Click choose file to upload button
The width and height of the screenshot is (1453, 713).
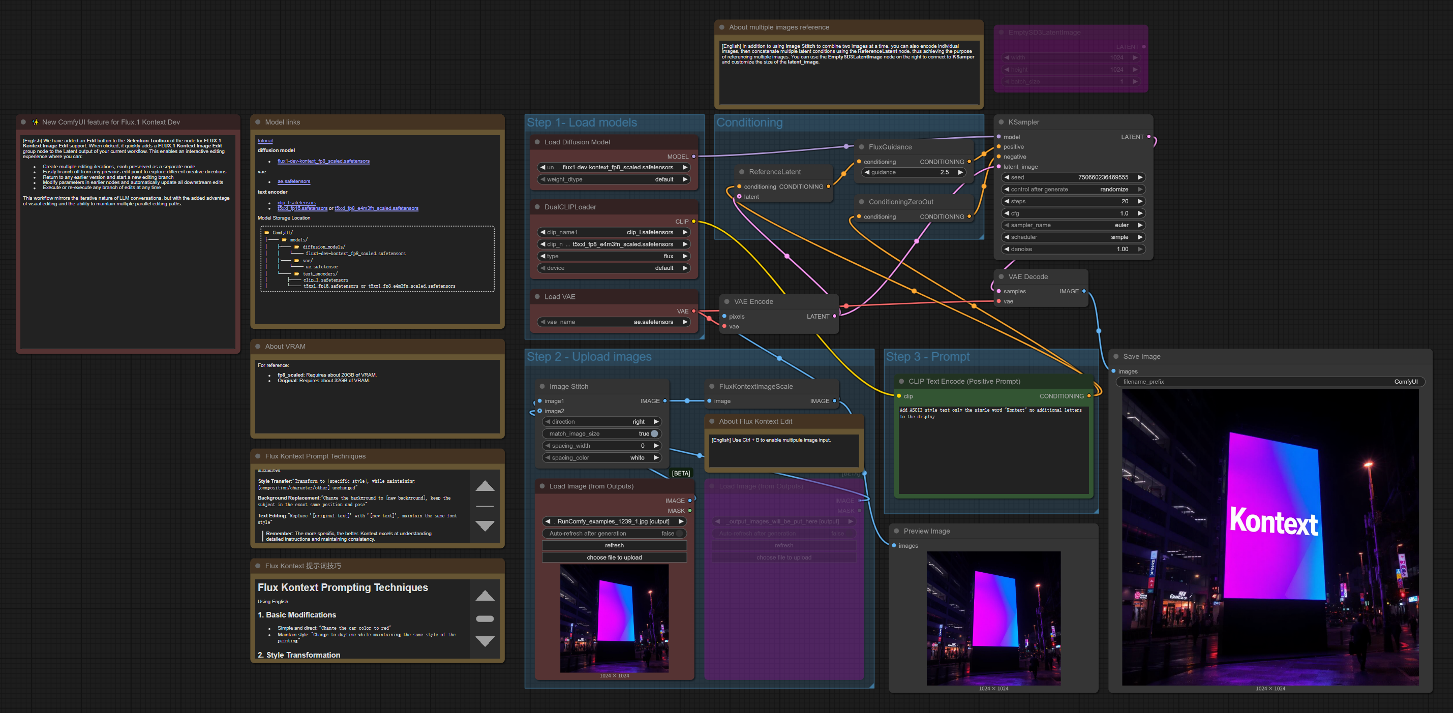614,557
